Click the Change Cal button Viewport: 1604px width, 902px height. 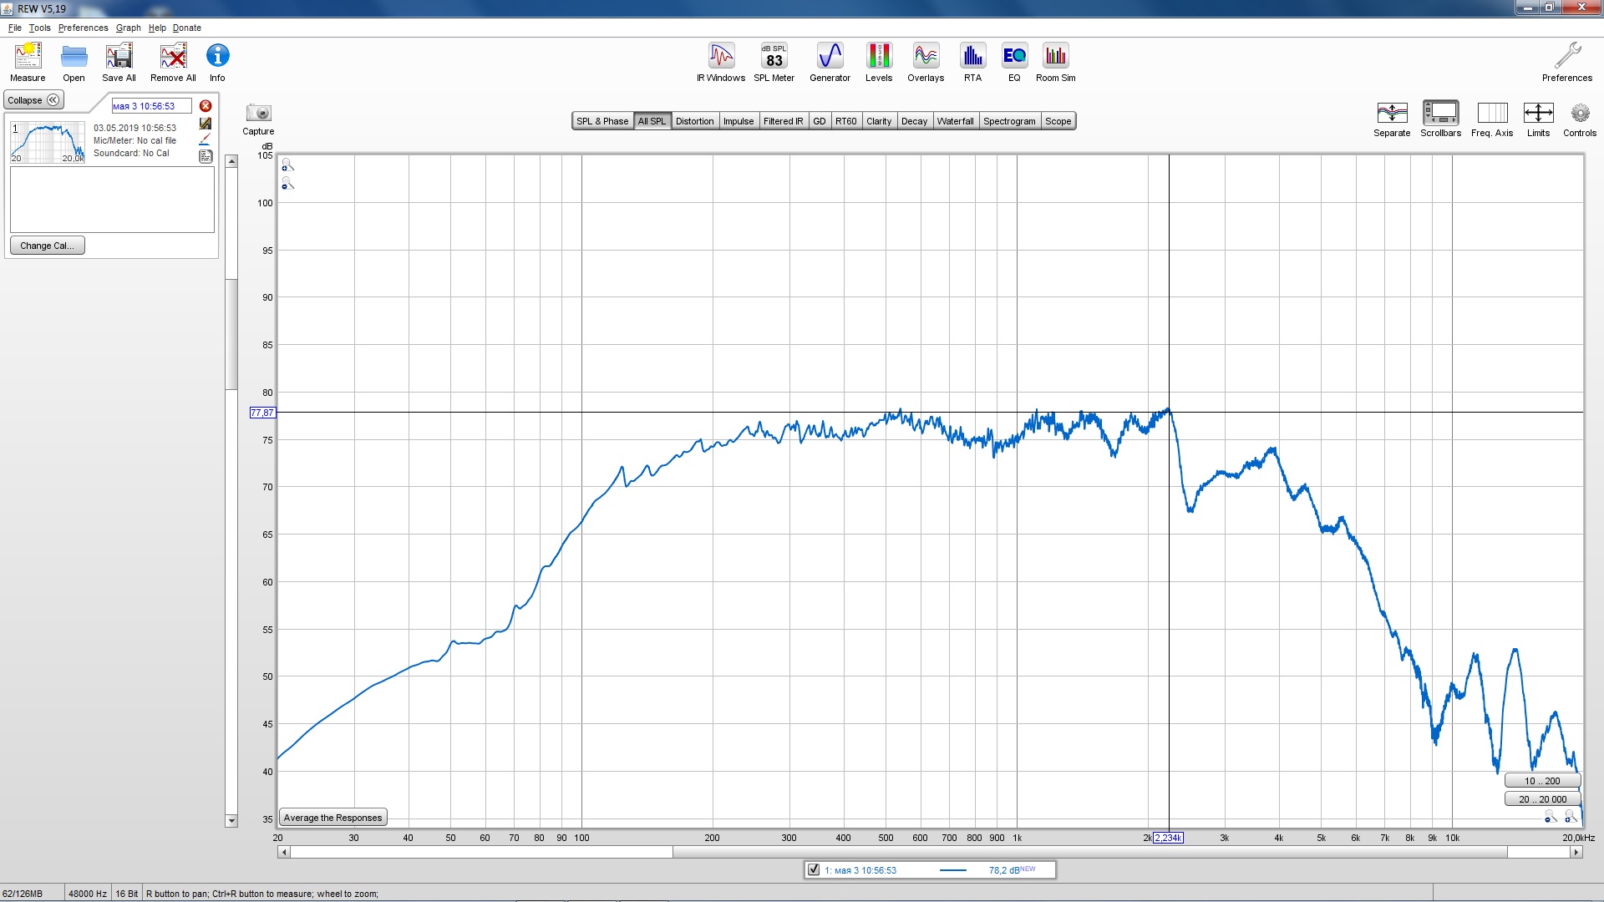click(47, 246)
